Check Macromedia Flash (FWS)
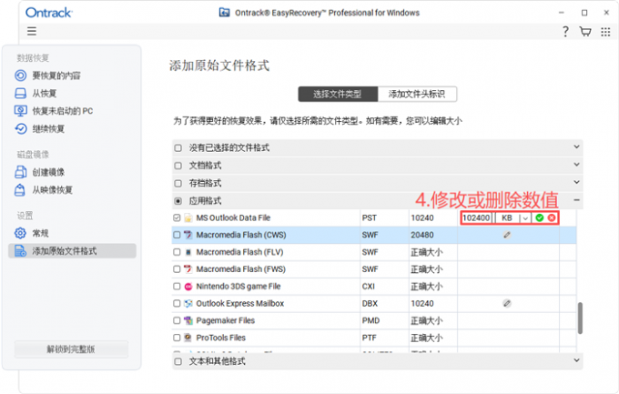 pos(177,268)
